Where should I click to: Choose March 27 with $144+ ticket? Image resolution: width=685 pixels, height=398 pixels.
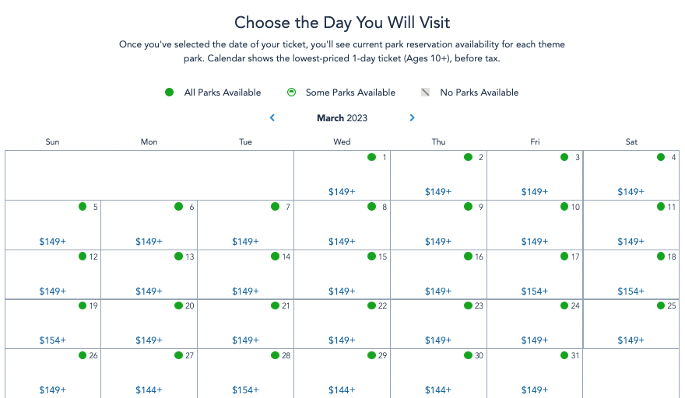pyautogui.click(x=149, y=373)
